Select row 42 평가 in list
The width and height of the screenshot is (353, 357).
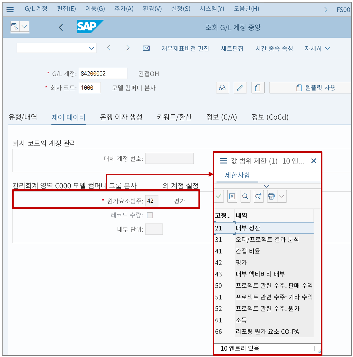pyautogui.click(x=264, y=263)
